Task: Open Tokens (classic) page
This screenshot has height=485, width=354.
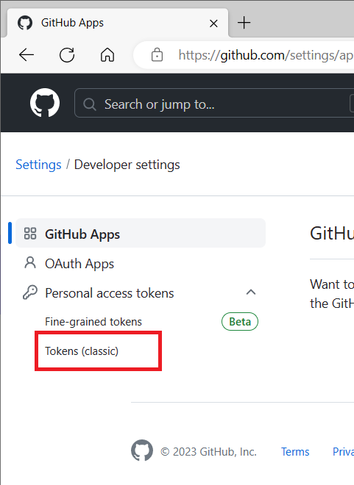Action: [82, 351]
